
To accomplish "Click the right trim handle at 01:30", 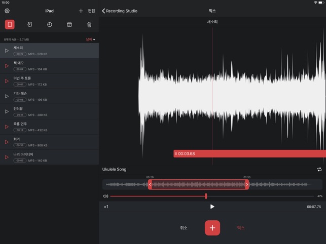I will 247,184.
